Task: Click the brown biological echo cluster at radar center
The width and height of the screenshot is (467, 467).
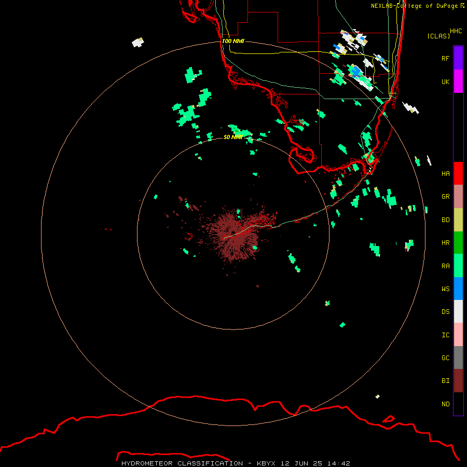Action: pyautogui.click(x=235, y=234)
